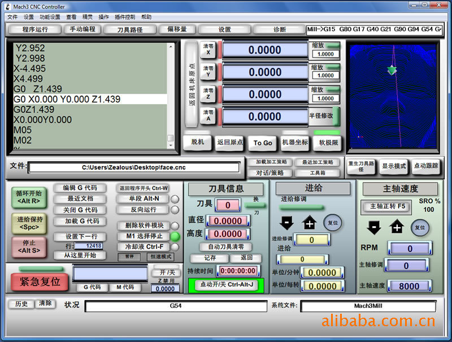Zero the Z axis with 清零 Z

tap(208, 94)
